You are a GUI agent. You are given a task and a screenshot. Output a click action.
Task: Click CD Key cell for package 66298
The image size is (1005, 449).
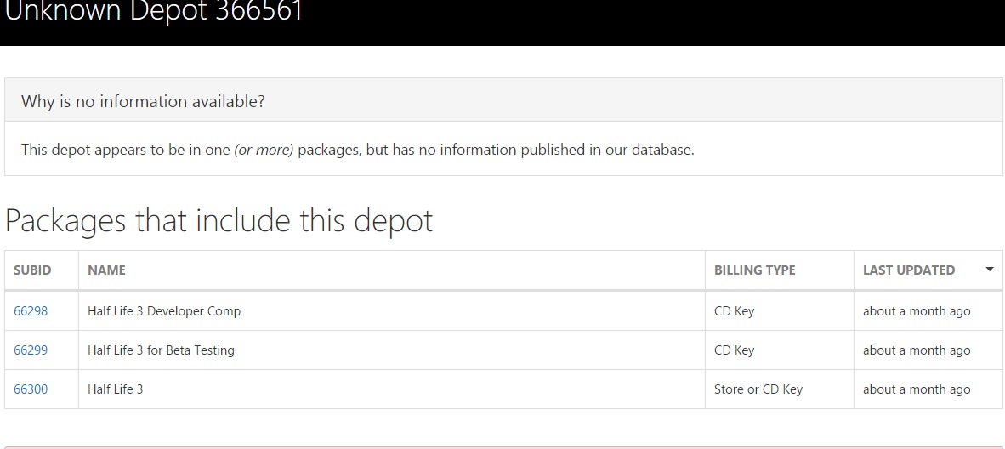point(734,311)
